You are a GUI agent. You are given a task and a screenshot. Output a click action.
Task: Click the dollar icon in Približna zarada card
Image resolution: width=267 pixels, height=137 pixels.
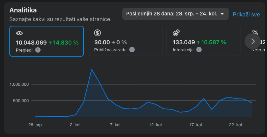[98, 33]
